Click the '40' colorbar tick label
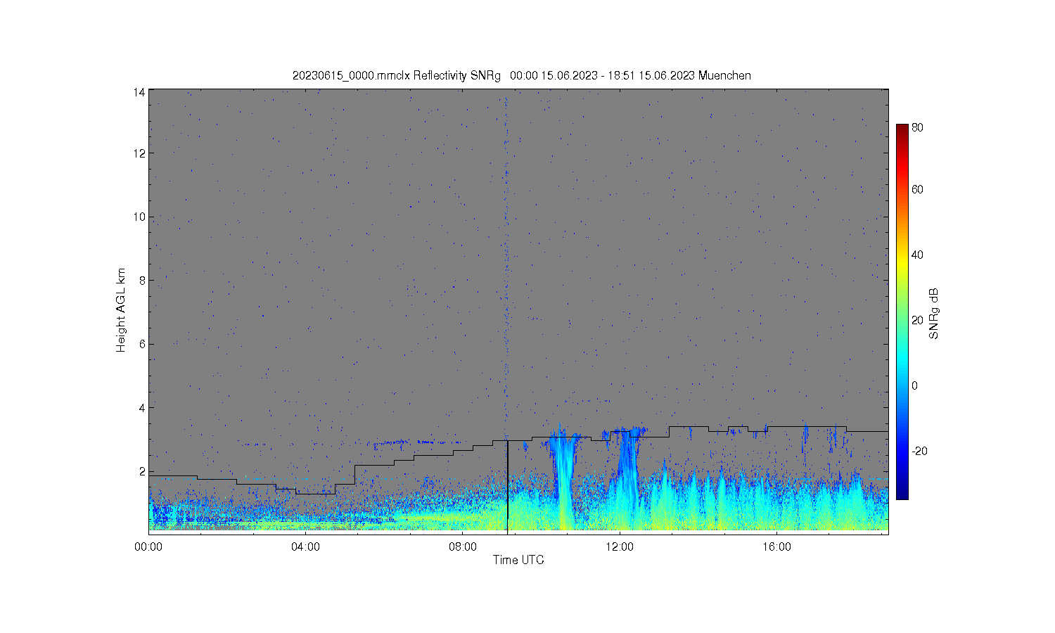This screenshot has width=1055, height=633. [917, 255]
